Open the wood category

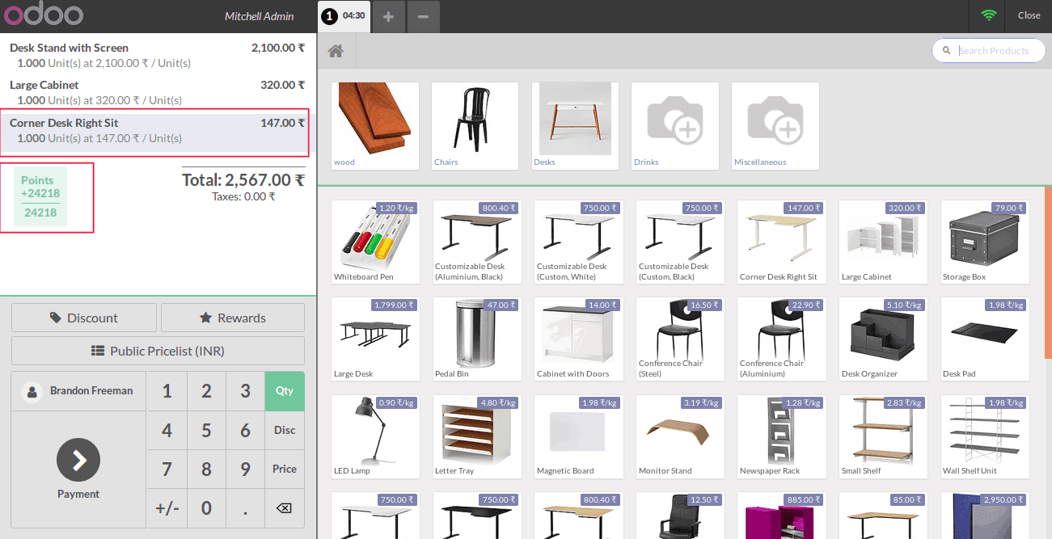click(x=376, y=126)
